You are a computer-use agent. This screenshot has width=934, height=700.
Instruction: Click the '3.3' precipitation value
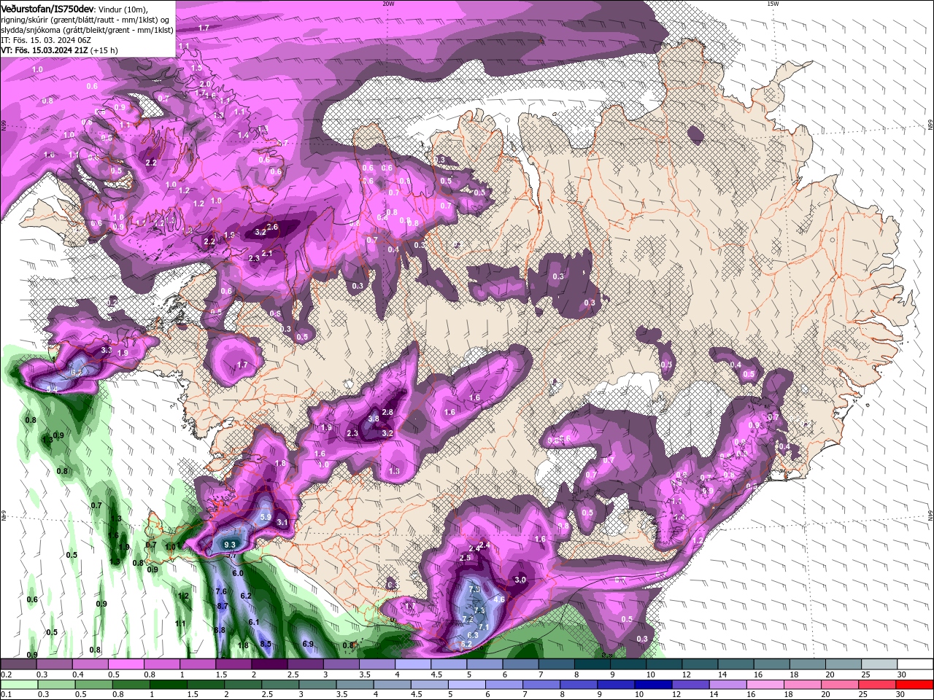pos(107,350)
